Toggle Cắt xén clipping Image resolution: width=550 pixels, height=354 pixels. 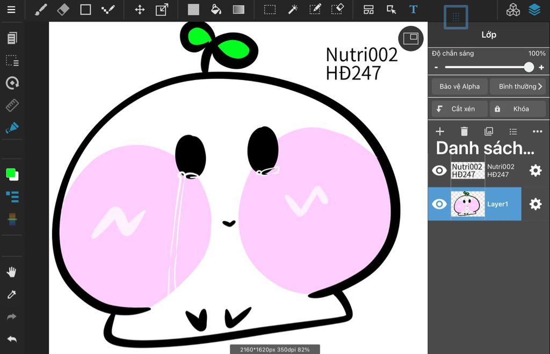point(459,109)
